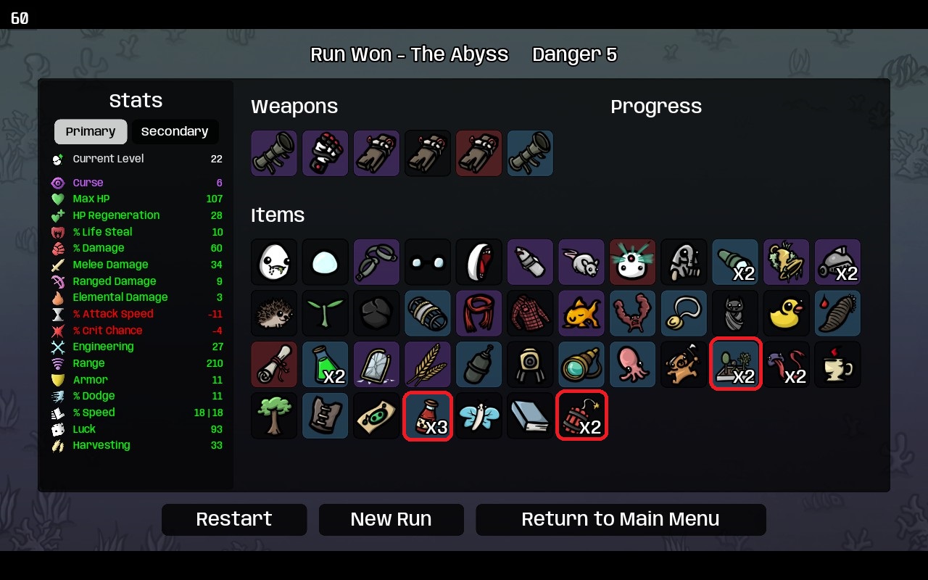Select the dynamite x2 item
Screen dimensions: 928x580
[581, 416]
